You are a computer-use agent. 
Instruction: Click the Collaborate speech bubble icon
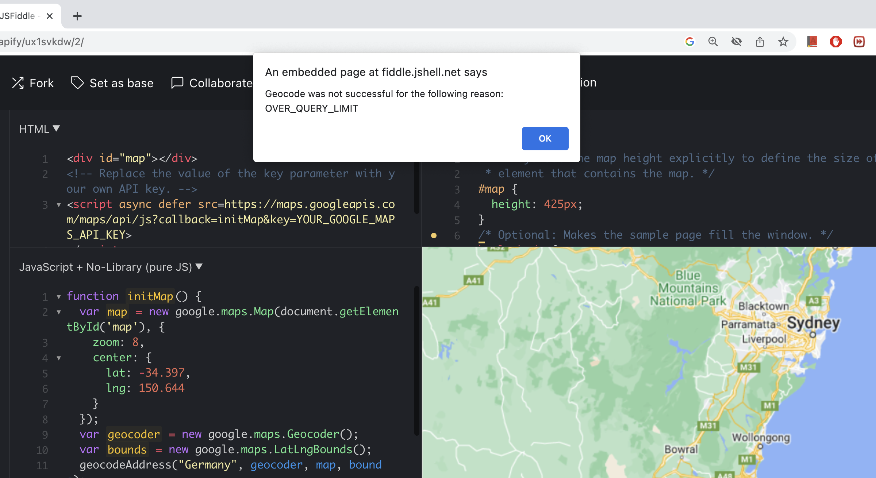pyautogui.click(x=177, y=83)
